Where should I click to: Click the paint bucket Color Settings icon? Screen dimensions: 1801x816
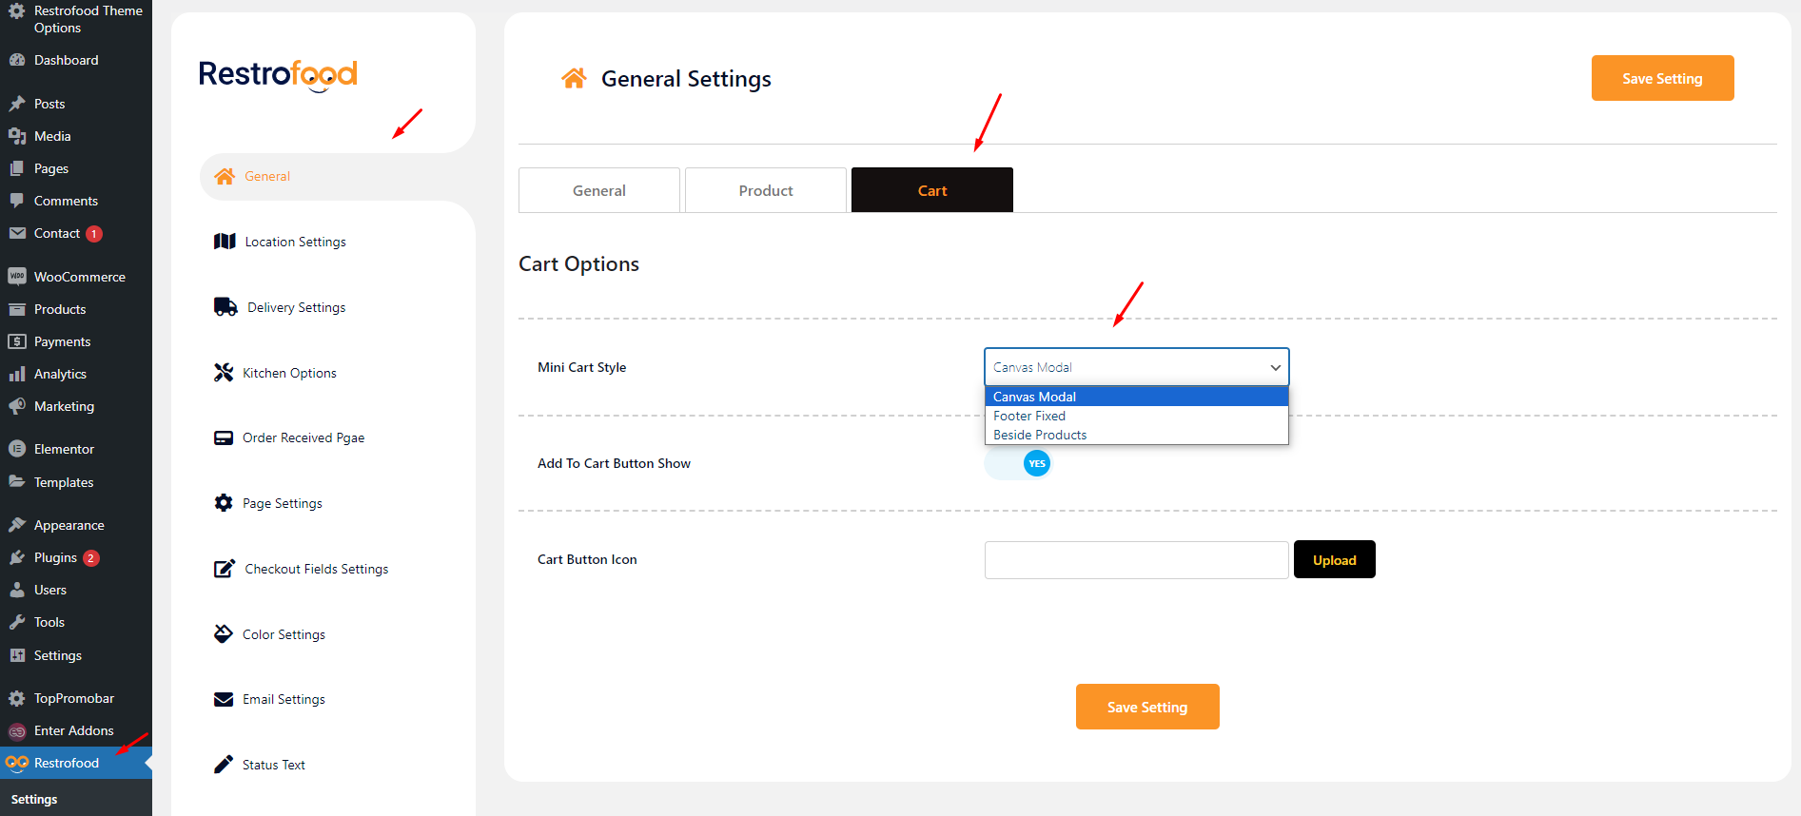[x=224, y=634]
